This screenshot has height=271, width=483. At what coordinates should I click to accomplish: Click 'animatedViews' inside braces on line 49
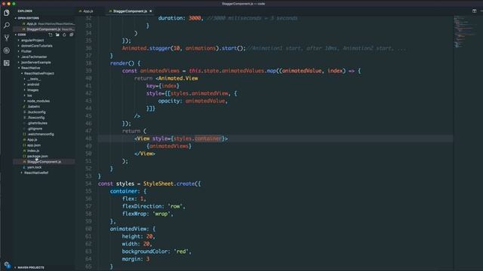[x=169, y=146]
